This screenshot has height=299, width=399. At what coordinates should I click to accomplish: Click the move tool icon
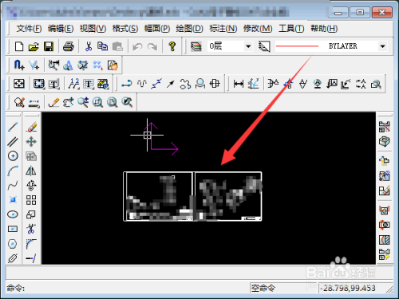(31, 142)
